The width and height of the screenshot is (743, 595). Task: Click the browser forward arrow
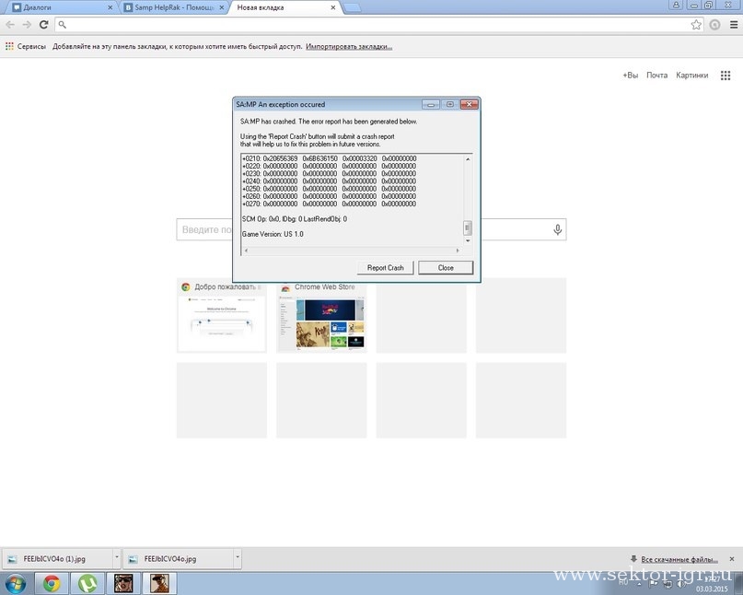[x=27, y=25]
